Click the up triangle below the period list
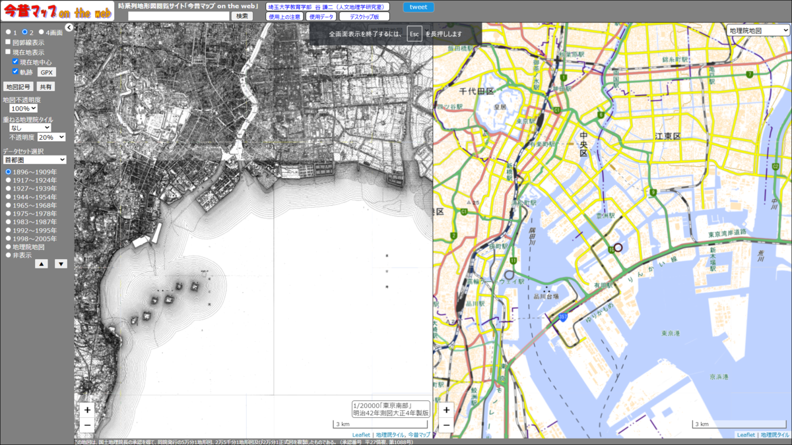Viewport: 792px width, 445px height. point(41,264)
